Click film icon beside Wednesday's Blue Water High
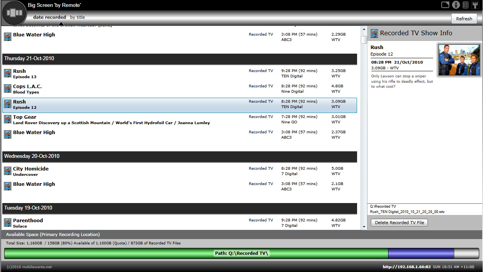 (x=8, y=186)
